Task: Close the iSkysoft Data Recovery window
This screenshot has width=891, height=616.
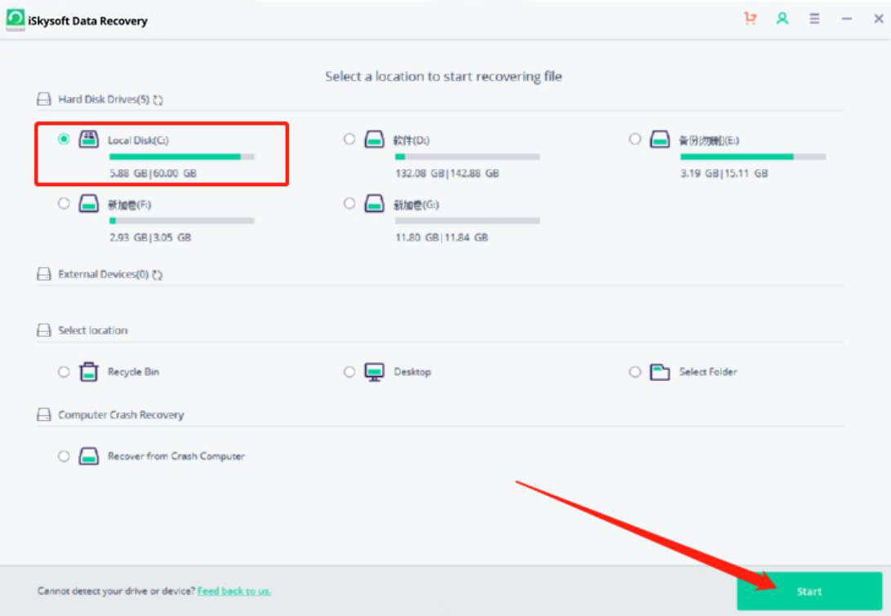Action: (879, 19)
